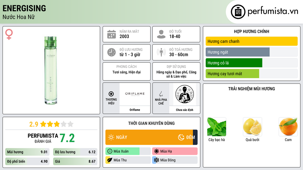Click the launch year value 2003
The width and height of the screenshot is (303, 170).
[124, 36]
